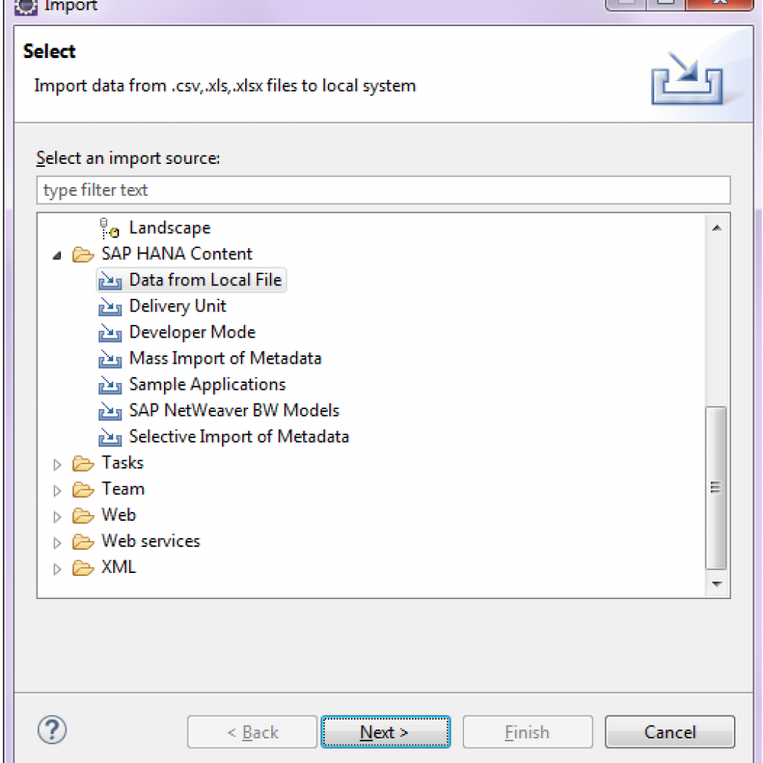Expand the Tasks folder
The height and width of the screenshot is (763, 763).
(x=57, y=464)
